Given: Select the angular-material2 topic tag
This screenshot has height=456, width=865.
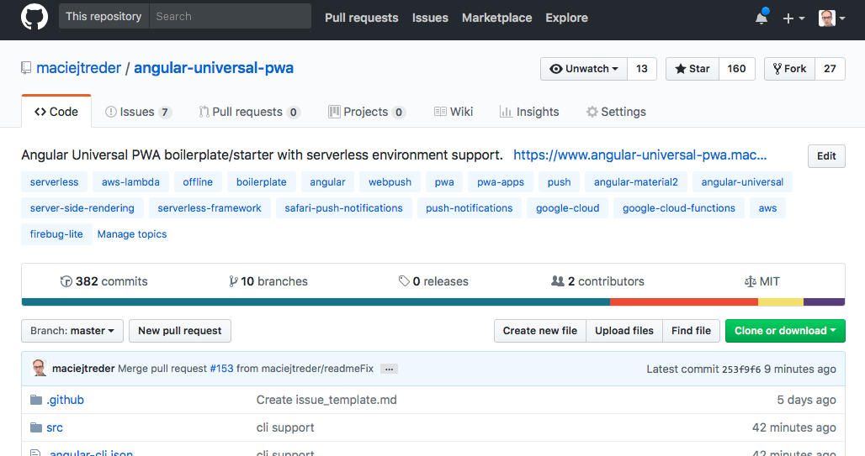Looking at the screenshot, I should click(x=636, y=182).
